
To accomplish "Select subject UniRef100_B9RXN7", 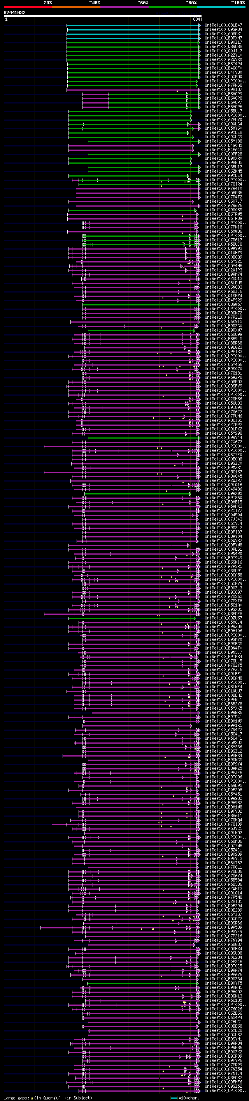I will point(223,38).
